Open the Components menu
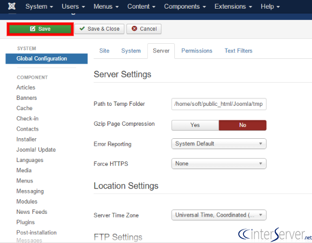Screen dimensions: 312x243 click(x=185, y=6)
